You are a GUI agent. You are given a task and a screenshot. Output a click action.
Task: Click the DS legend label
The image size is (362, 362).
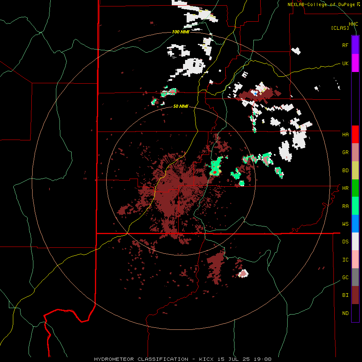[345, 242]
